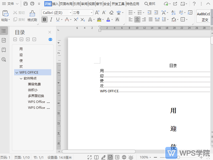Image resolution: width=213 pixels, height=160 pixels.
Task: Open the bookmark panel from the left sidebar
Action: pos(4,50)
